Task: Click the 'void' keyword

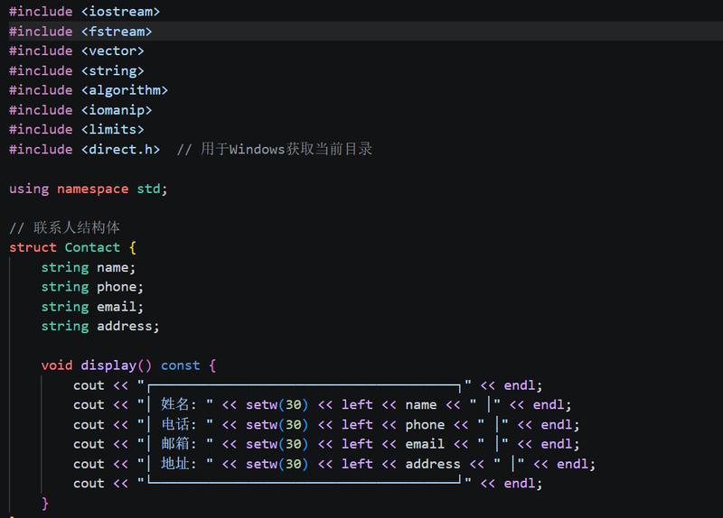Action: [x=57, y=365]
